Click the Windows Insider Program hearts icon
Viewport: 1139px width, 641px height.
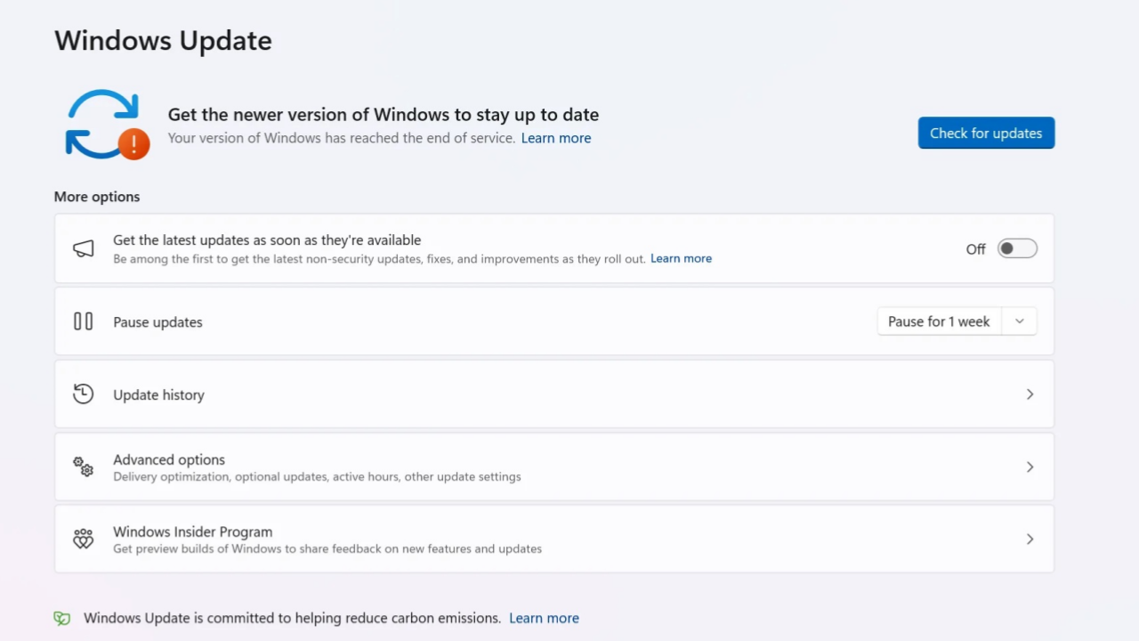click(x=83, y=539)
